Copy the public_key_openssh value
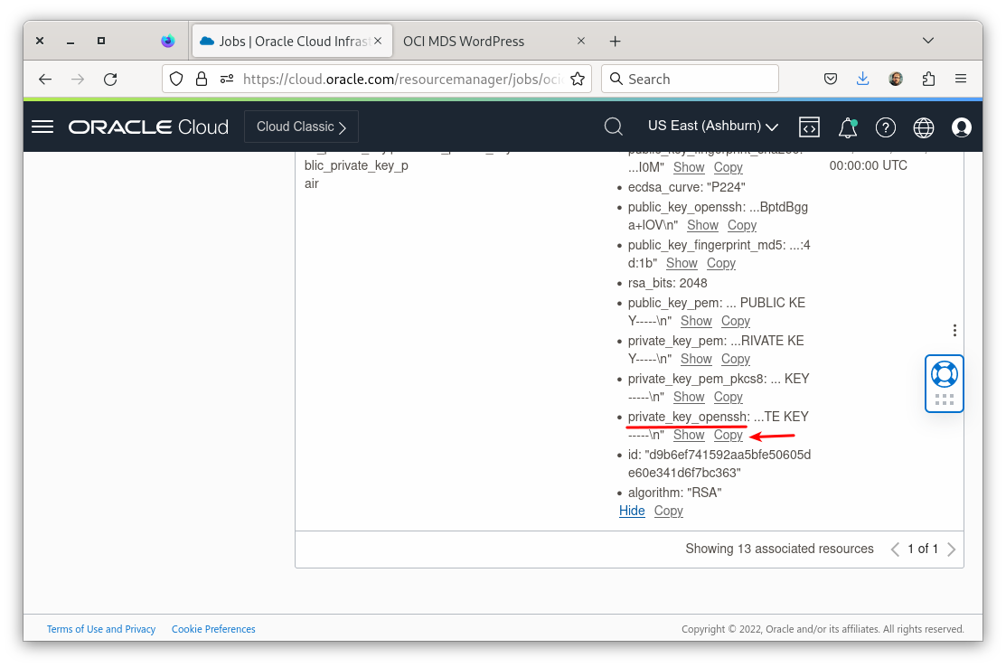1006x667 pixels. 742,225
